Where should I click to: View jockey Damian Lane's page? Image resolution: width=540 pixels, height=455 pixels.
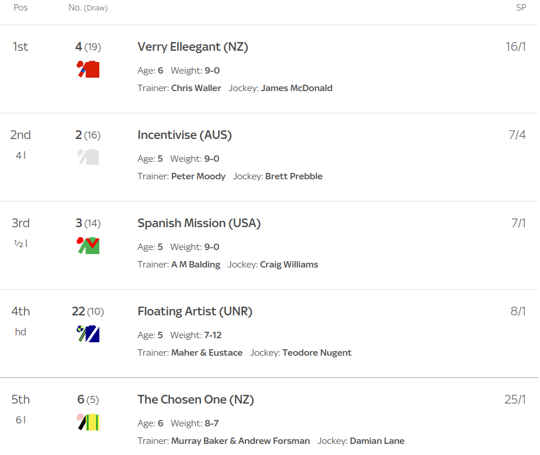click(377, 440)
